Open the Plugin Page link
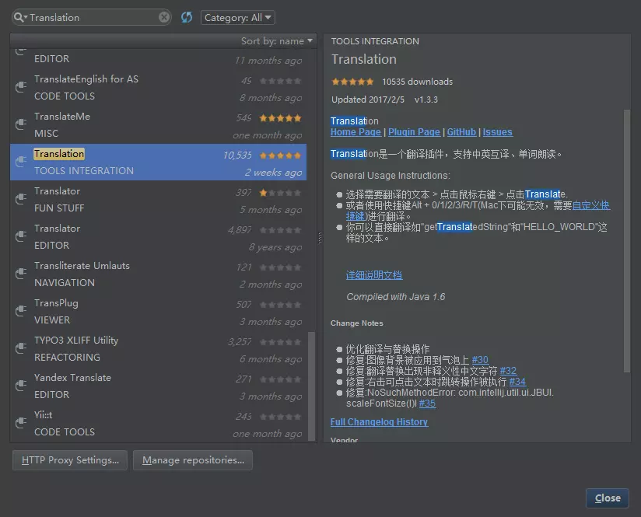The width and height of the screenshot is (641, 517). pyautogui.click(x=414, y=132)
